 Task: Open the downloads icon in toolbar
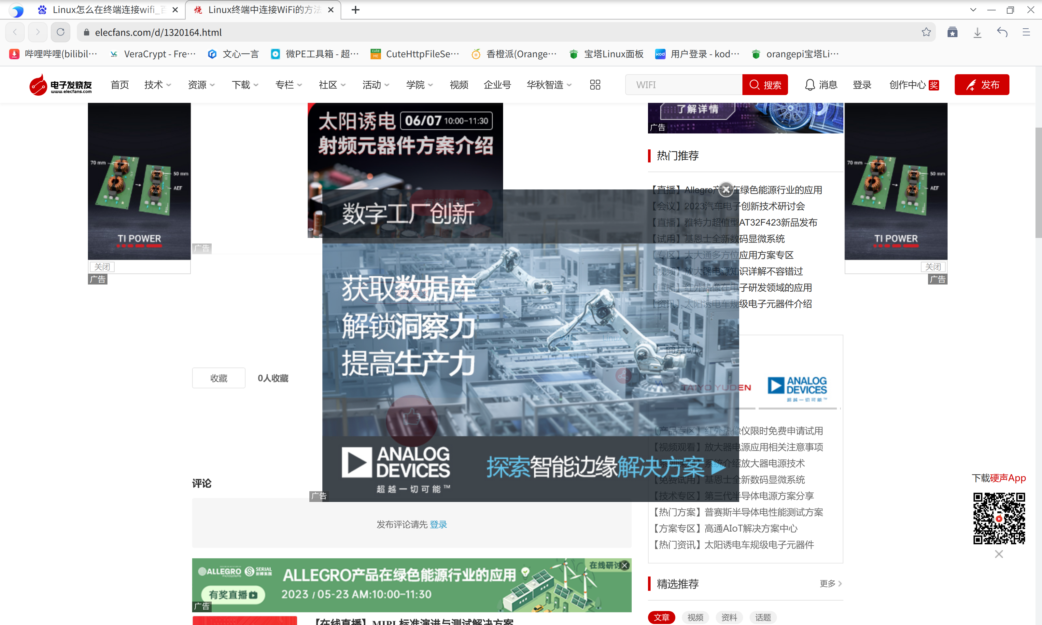pos(977,32)
